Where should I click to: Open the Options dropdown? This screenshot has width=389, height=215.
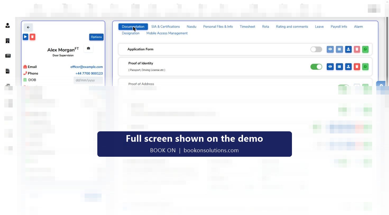(x=96, y=37)
